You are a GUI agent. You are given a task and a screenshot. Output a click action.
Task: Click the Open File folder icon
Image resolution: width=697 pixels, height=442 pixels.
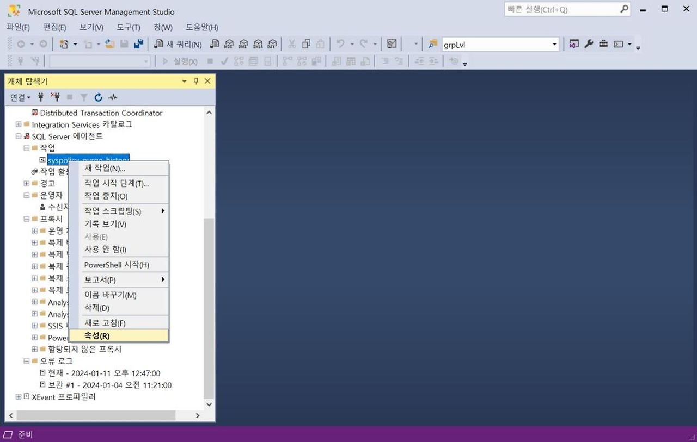coord(109,44)
